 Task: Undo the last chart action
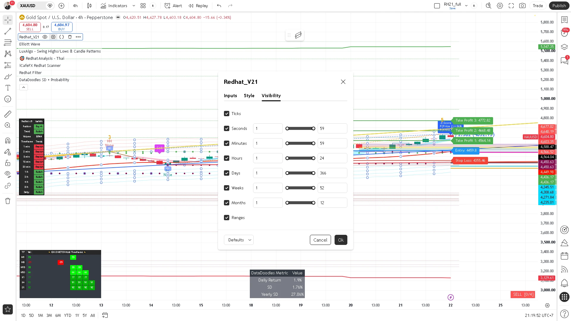click(219, 6)
